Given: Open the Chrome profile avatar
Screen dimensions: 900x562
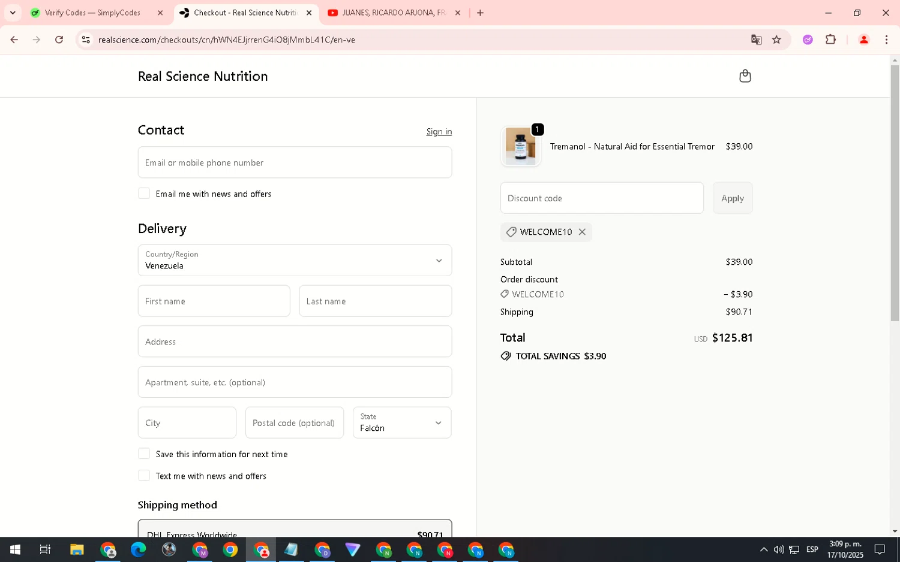Looking at the screenshot, I should [863, 40].
